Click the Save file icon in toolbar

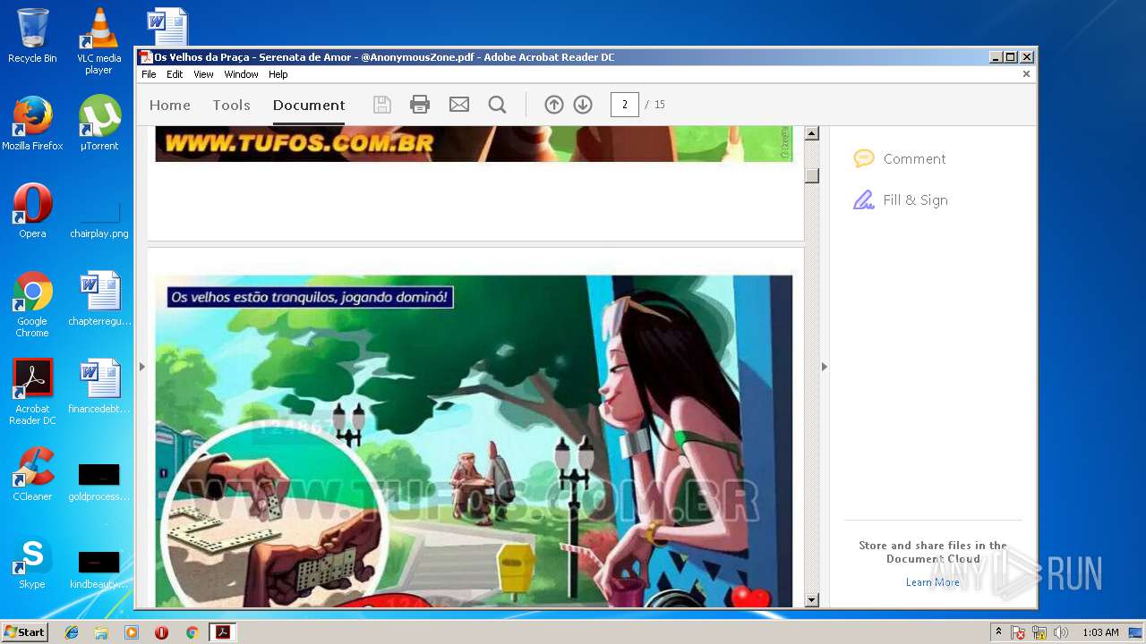pyautogui.click(x=382, y=105)
